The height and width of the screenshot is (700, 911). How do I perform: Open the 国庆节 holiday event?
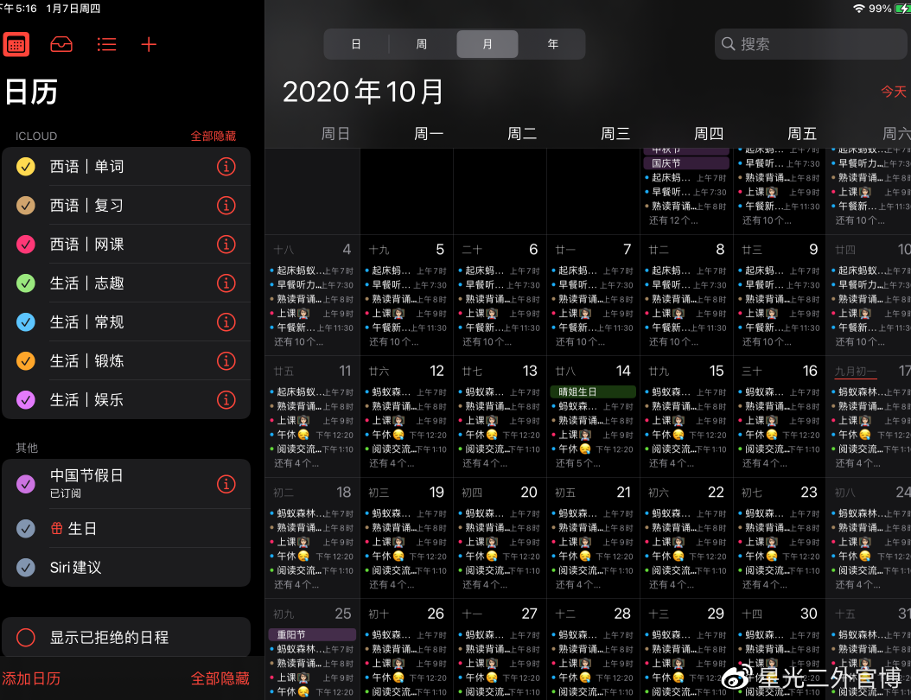point(686,163)
